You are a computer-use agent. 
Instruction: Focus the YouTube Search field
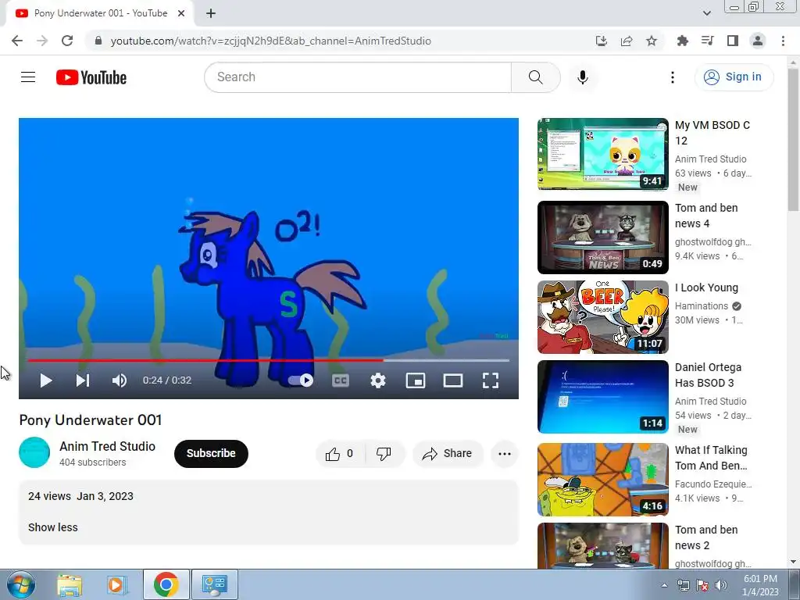coord(358,77)
